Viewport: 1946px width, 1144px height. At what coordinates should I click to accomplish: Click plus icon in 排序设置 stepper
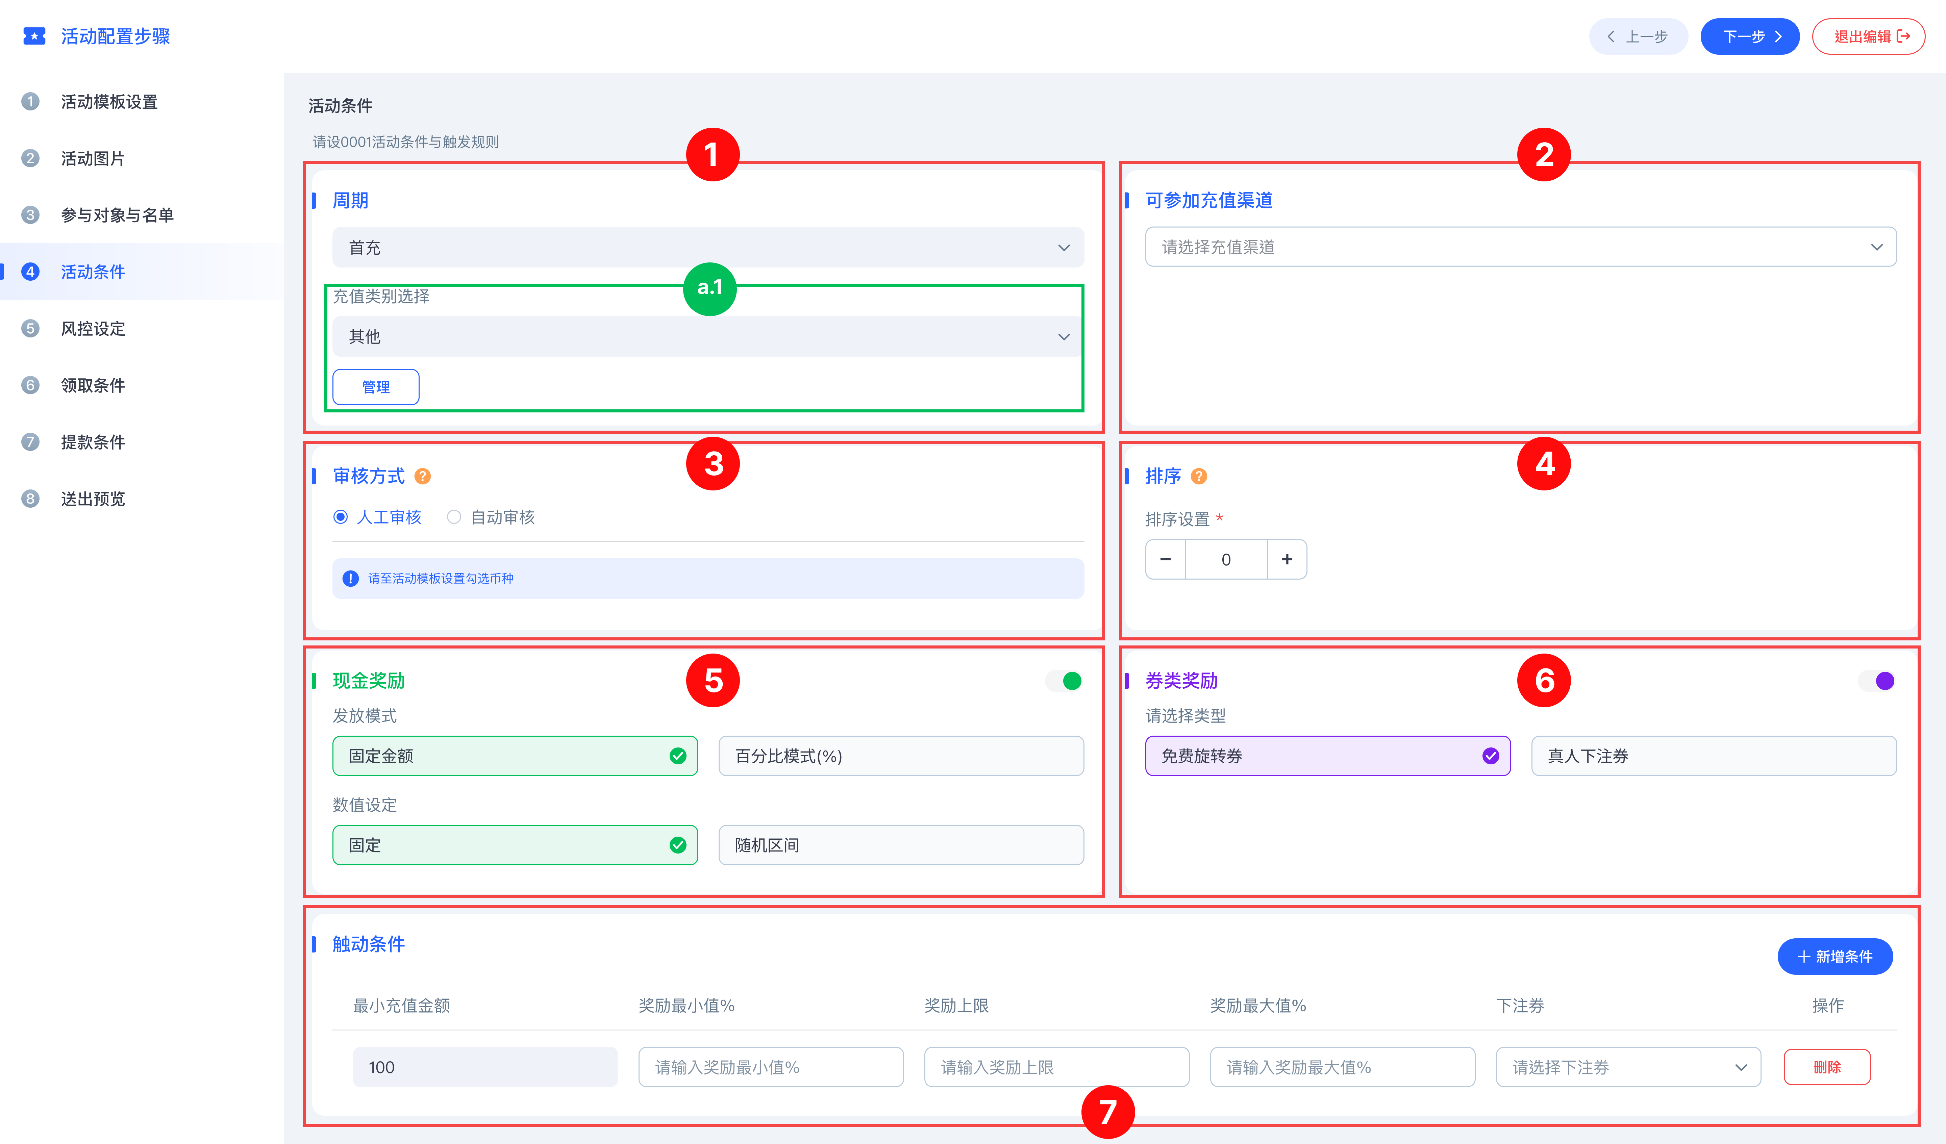(x=1287, y=560)
